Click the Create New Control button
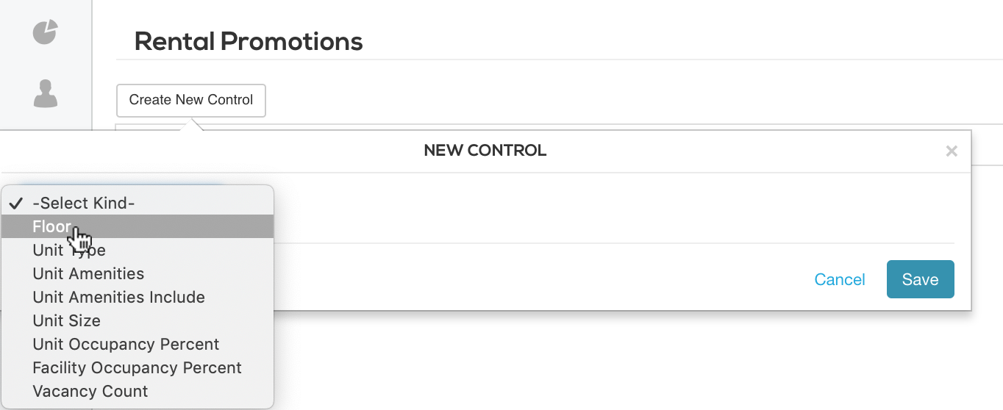This screenshot has height=410, width=1003. [x=190, y=100]
